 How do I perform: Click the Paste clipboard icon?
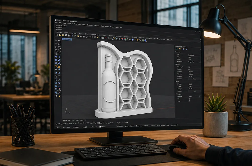(78, 36)
